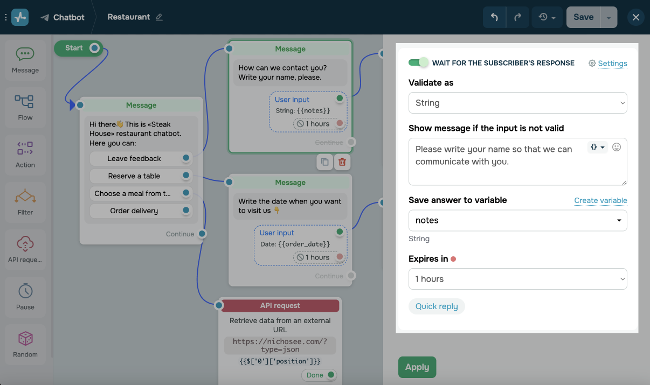The width and height of the screenshot is (650, 385).
Task: Open the Expires in dropdown
Action: click(517, 279)
